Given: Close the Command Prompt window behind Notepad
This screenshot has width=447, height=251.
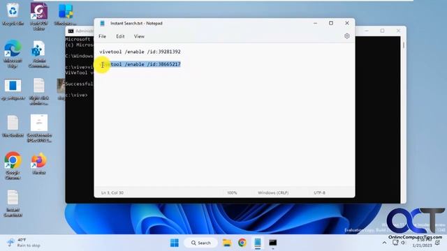Looking at the screenshot, I should click(x=398, y=31).
